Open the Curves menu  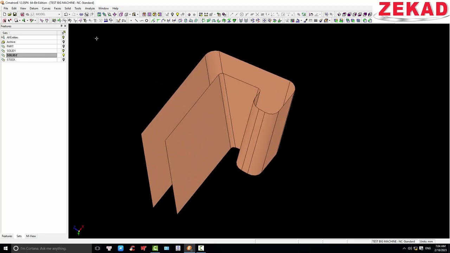pos(46,8)
